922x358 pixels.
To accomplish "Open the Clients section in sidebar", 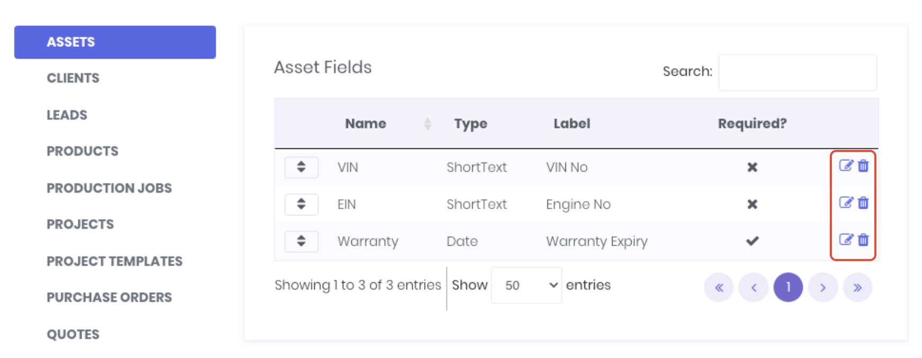I will (x=73, y=78).
